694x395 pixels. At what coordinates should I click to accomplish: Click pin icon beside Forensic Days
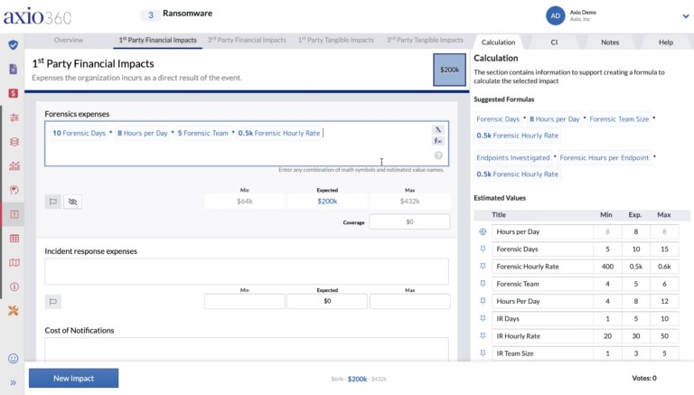(x=483, y=249)
